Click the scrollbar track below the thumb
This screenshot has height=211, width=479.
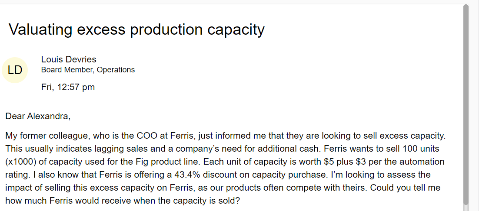pyautogui.click(x=466, y=208)
